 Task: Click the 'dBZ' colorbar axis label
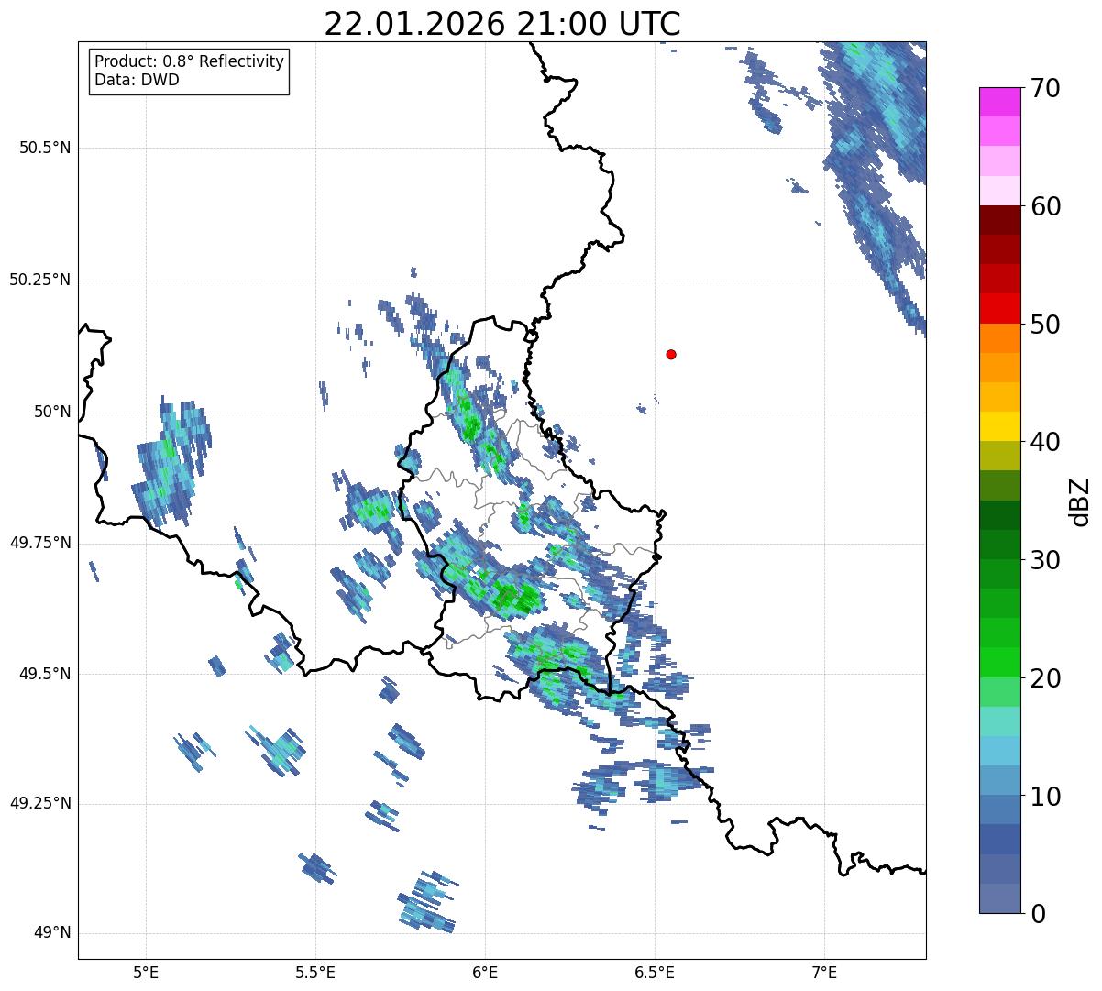pos(1080,501)
